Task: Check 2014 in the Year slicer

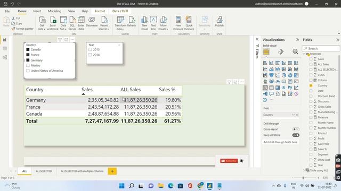Action: (x=90, y=55)
